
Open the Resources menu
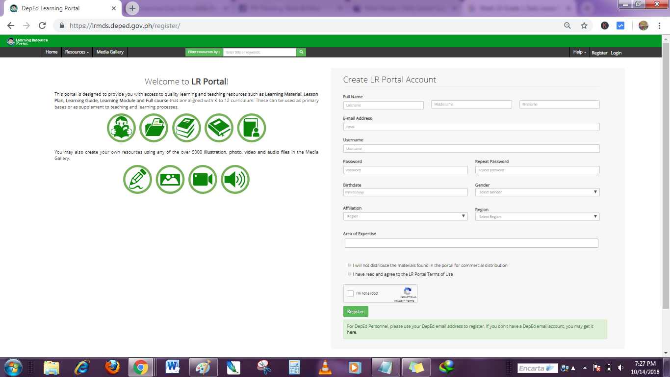tap(77, 52)
